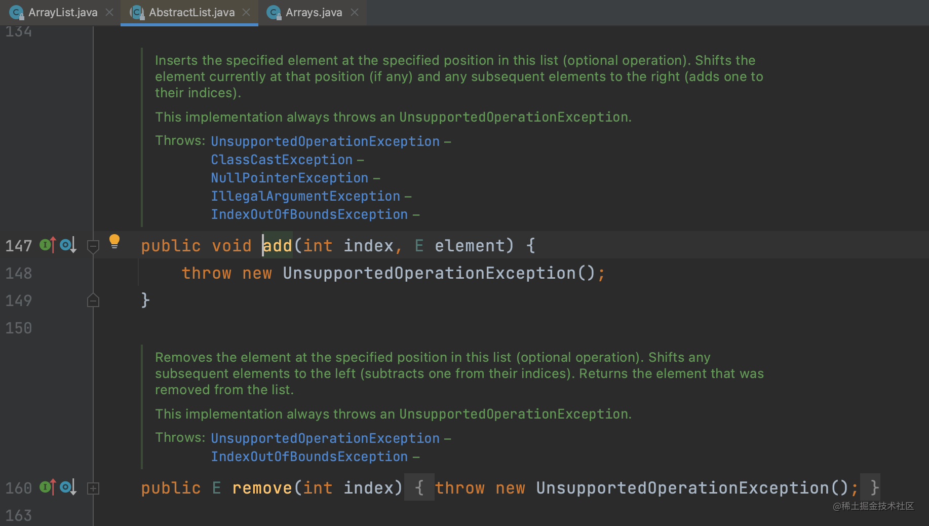929x526 pixels.
Task: Click the interface icon in the AbstractList.java tab
Action: click(x=136, y=12)
